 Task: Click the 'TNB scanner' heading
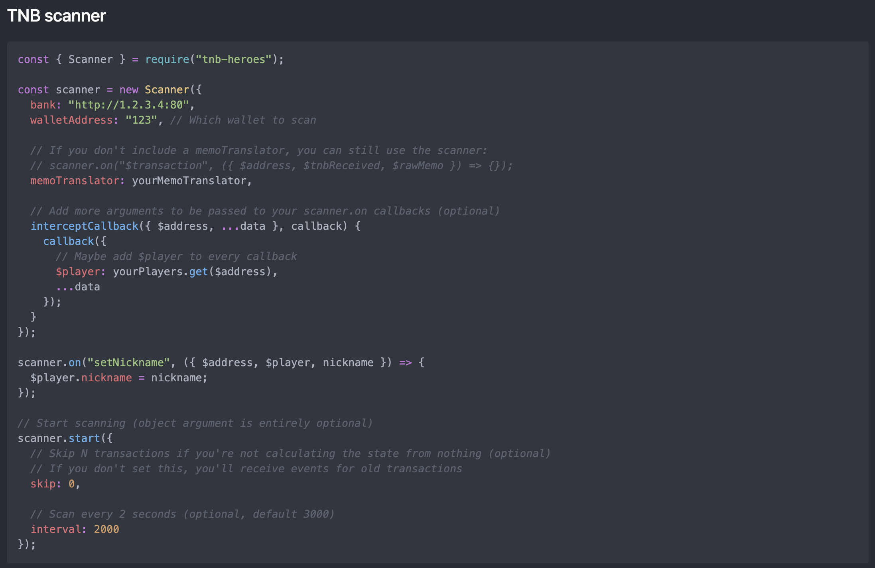pos(56,16)
